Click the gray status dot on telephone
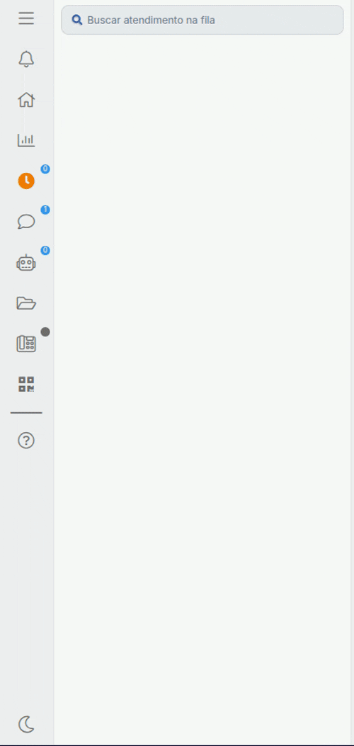Image resolution: width=354 pixels, height=746 pixels. [45, 332]
